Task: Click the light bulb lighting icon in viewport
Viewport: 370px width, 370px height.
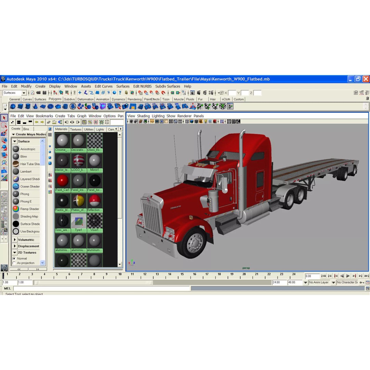Action: pyautogui.click(x=206, y=122)
